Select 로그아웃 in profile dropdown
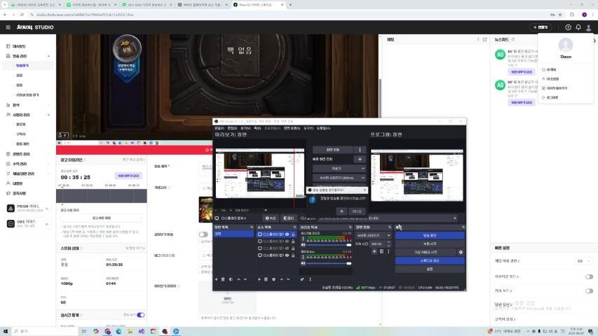Image resolution: width=598 pixels, height=336 pixels. pos(552,97)
